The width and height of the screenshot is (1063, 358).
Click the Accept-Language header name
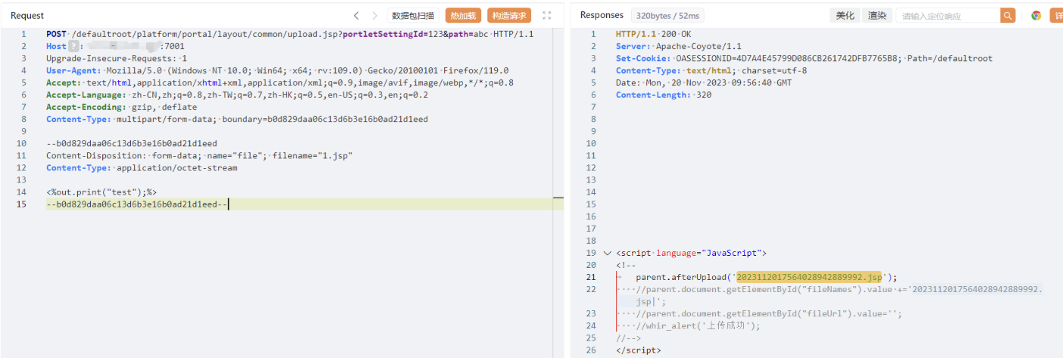point(86,95)
